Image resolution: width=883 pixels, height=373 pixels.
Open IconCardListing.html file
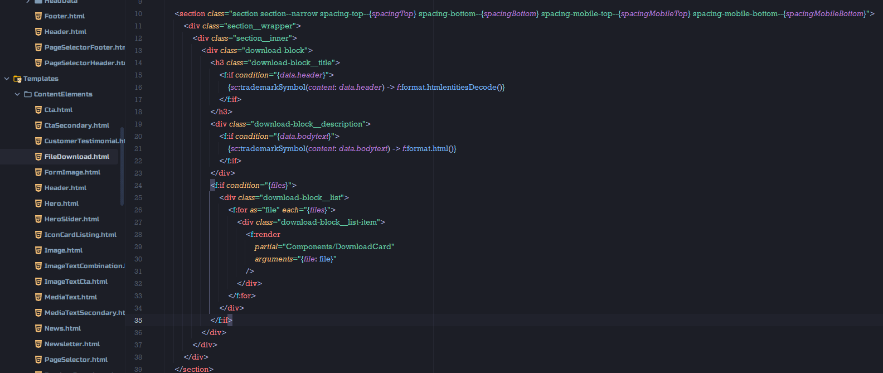(80, 235)
